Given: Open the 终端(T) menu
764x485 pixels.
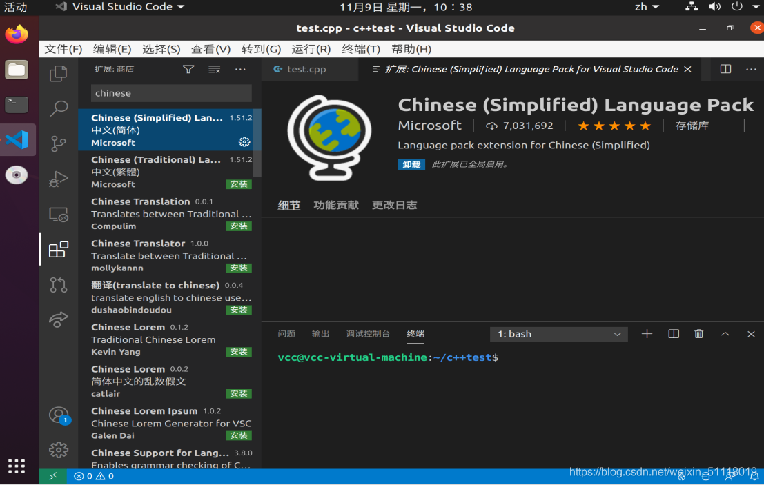Looking at the screenshot, I should tap(360, 49).
